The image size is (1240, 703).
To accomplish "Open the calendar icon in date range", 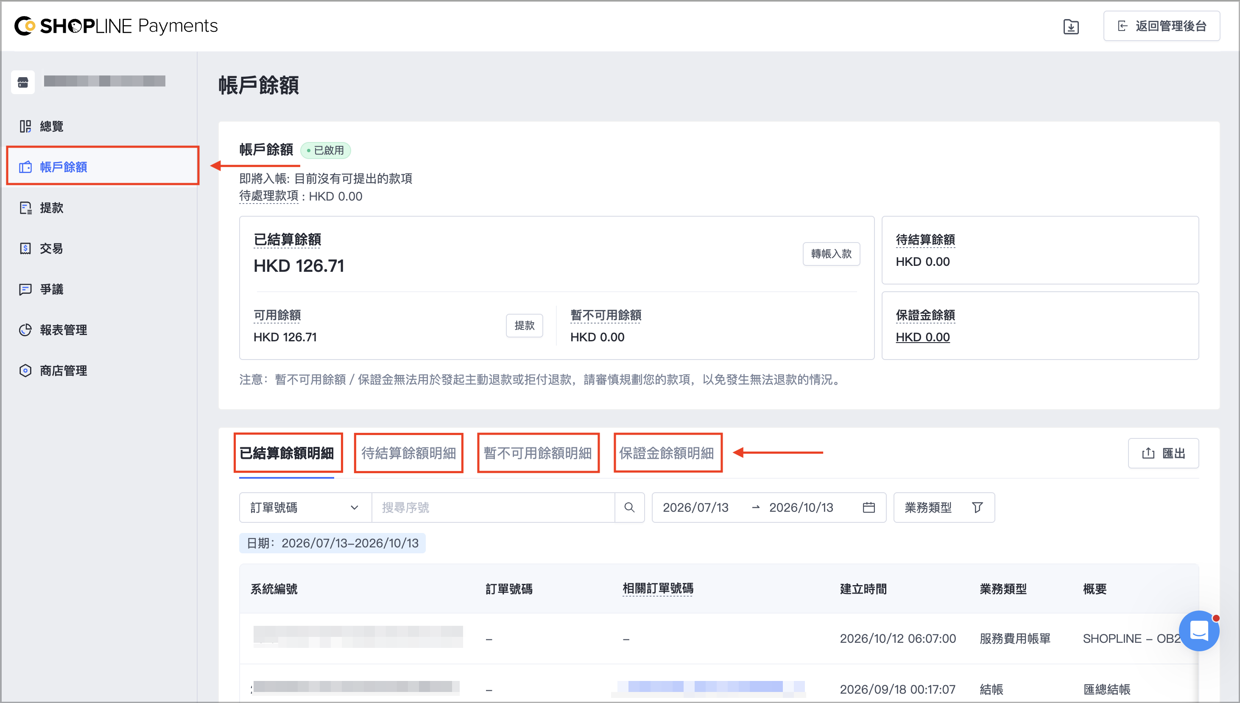I will point(869,508).
